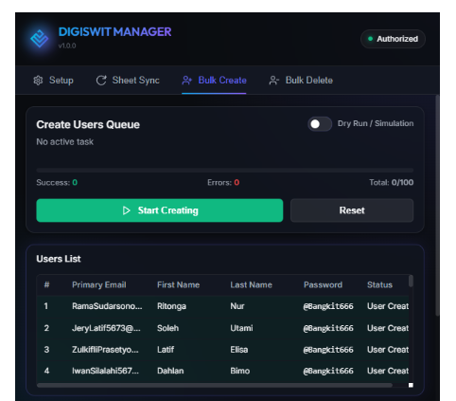
Task: Select email ZulkifliPrasetyo... in row 3
Action: pos(105,350)
